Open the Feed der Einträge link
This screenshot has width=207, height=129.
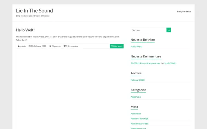139,119
